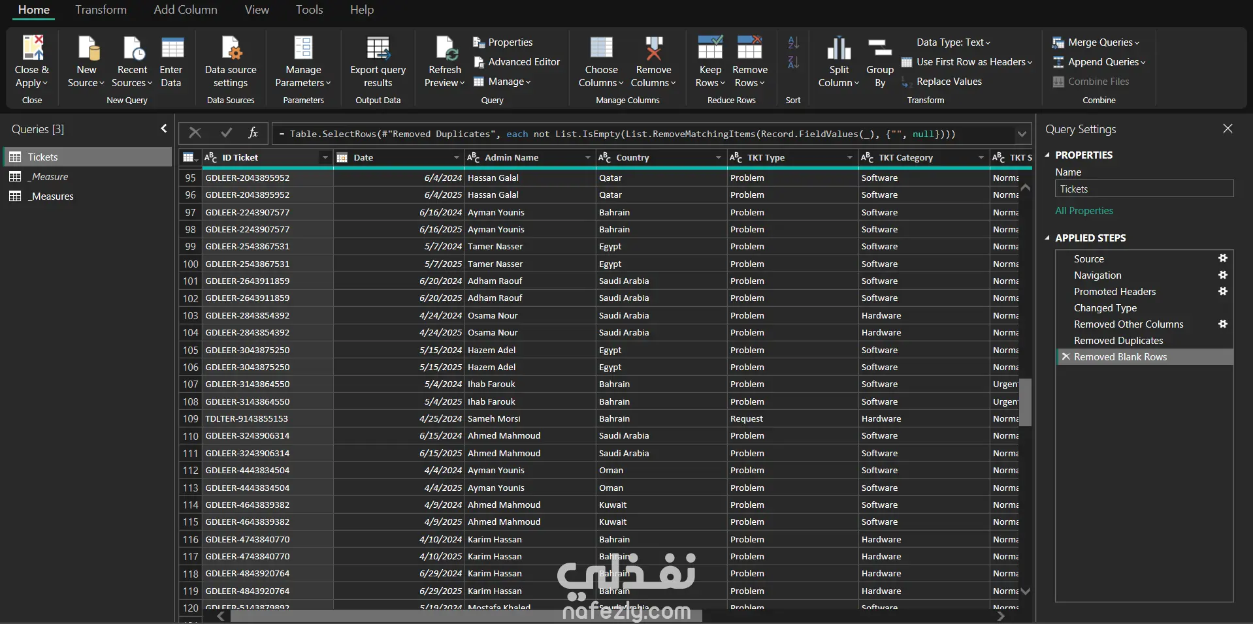Collapse the Queries pane
1253x624 pixels.
coord(163,129)
